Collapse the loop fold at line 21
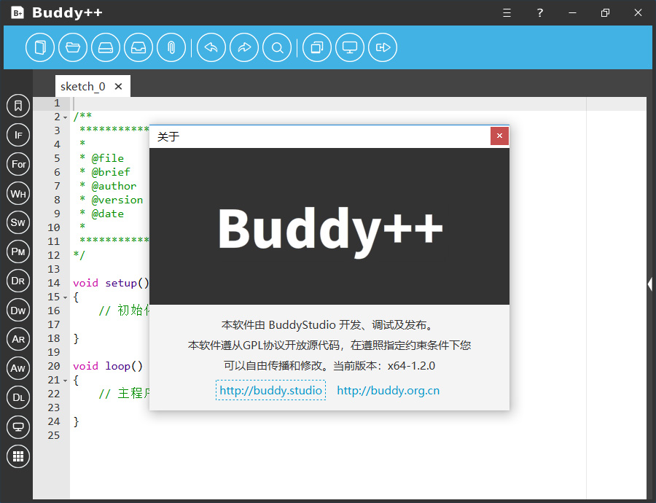 click(66, 381)
